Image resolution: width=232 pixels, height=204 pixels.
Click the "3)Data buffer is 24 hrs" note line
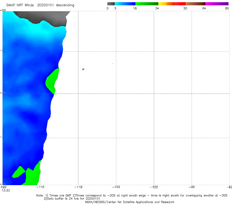click(72, 199)
